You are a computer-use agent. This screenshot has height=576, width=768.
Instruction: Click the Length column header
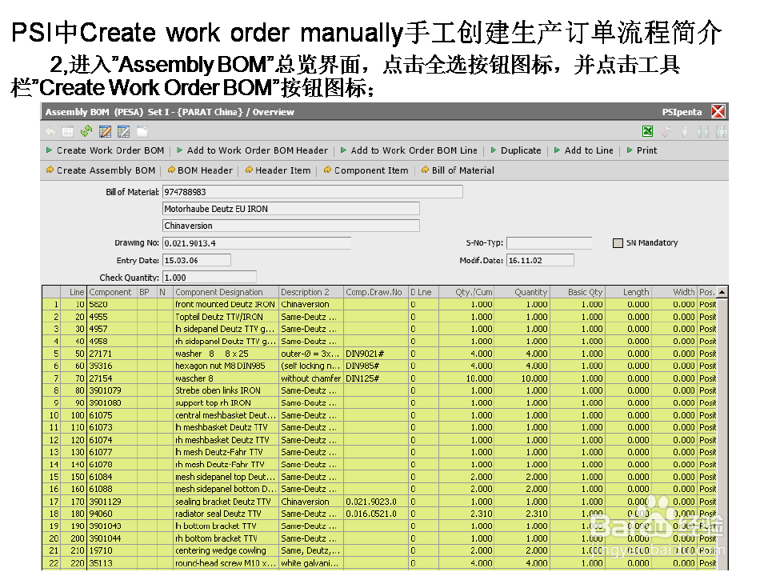click(629, 292)
